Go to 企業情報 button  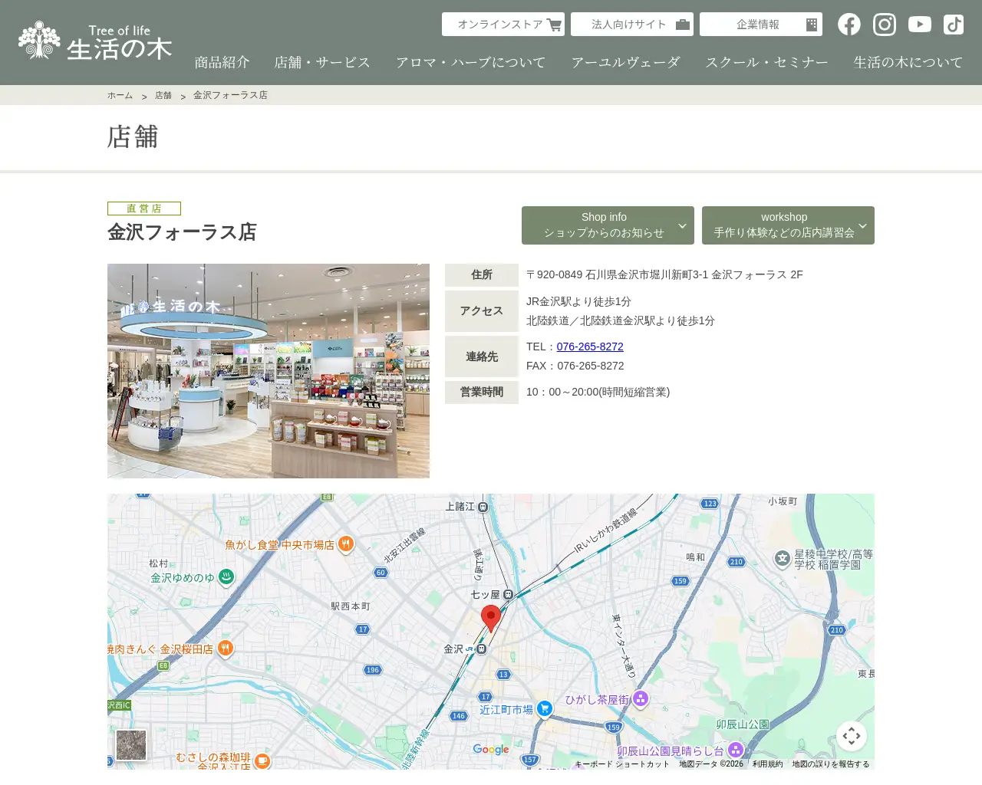[761, 25]
